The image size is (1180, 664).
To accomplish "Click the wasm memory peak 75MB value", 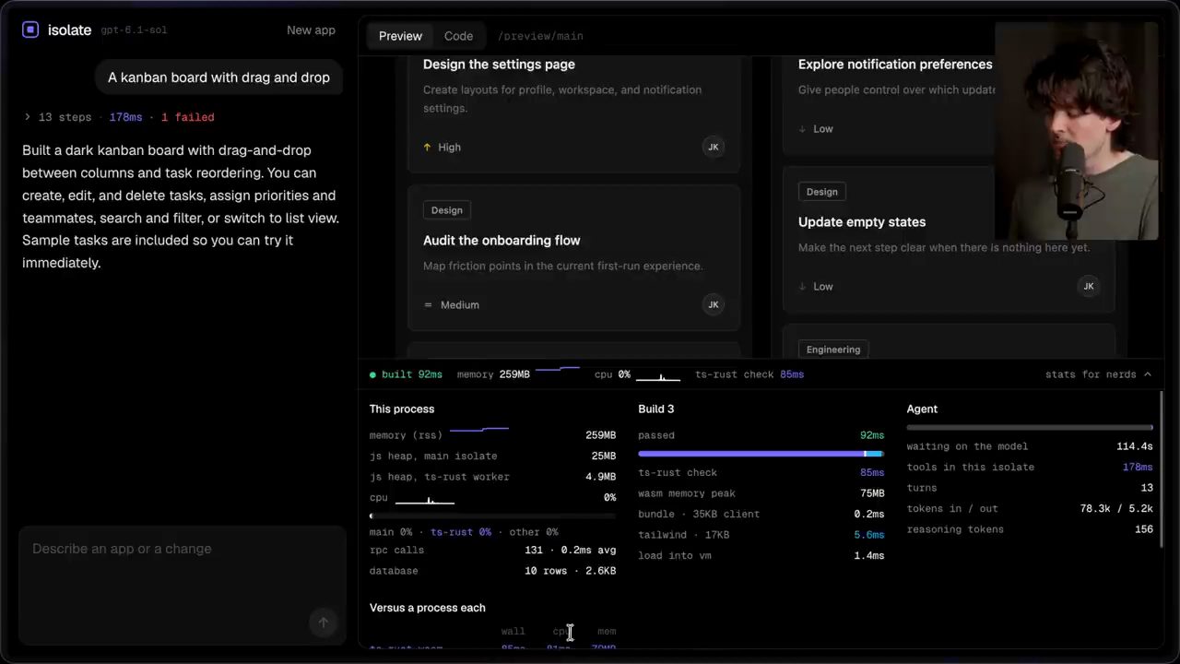I will pyautogui.click(x=872, y=493).
